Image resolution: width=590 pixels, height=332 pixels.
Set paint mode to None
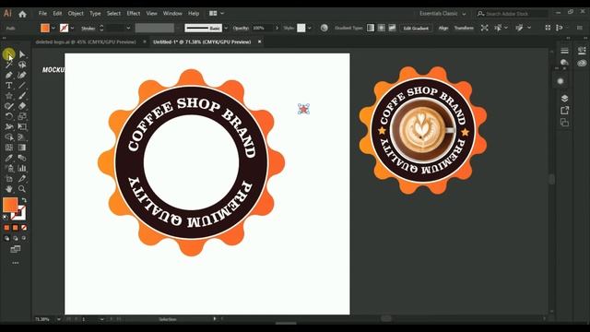tap(24, 228)
